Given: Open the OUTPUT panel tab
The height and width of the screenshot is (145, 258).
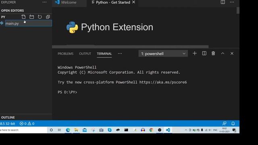Looking at the screenshot, I should coord(85,54).
